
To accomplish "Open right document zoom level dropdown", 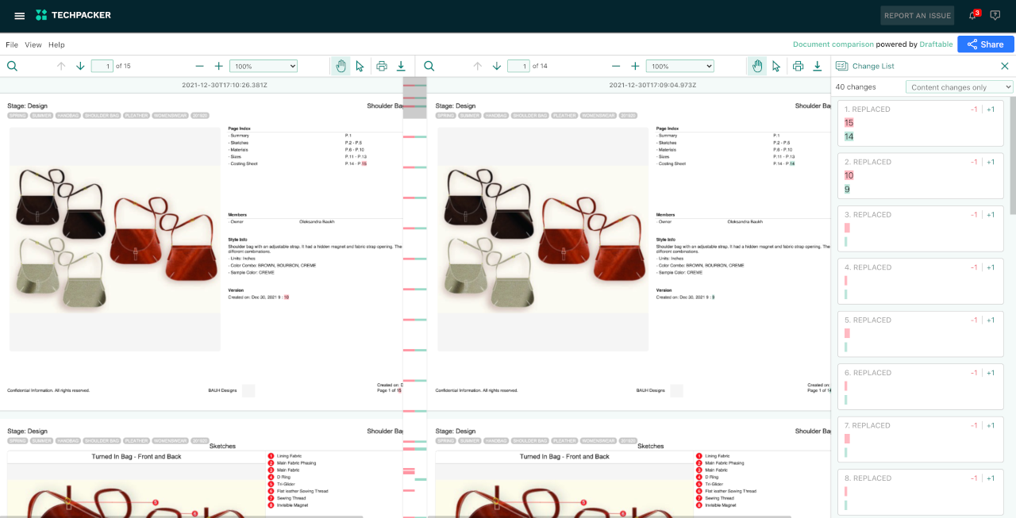I will click(680, 66).
